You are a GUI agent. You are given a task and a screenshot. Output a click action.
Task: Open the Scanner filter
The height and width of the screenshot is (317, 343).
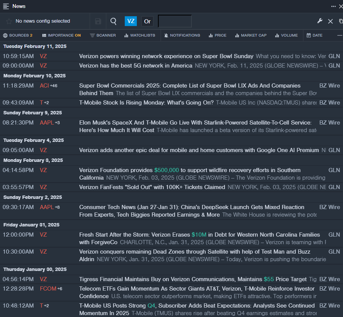[103, 35]
